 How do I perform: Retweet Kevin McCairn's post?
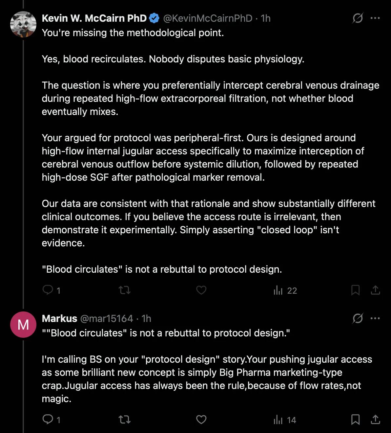coord(124,290)
